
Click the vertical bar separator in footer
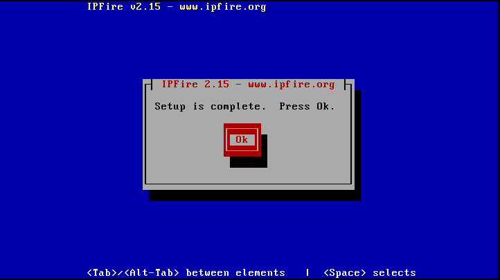click(307, 273)
